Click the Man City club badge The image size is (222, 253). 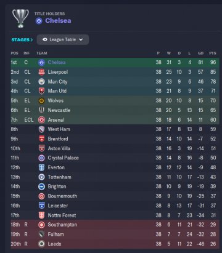[x=41, y=82]
